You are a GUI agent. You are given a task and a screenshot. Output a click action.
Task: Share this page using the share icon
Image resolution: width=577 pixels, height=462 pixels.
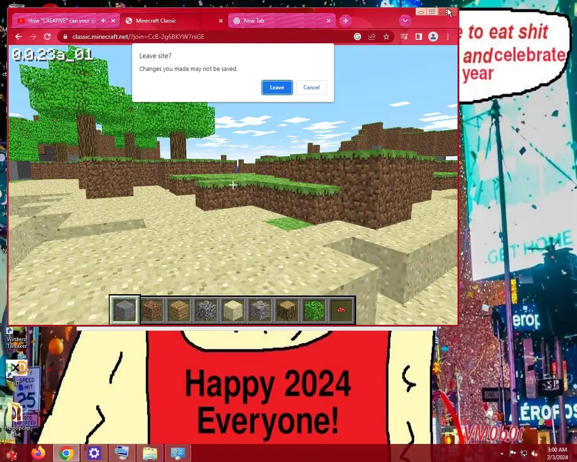(x=372, y=37)
